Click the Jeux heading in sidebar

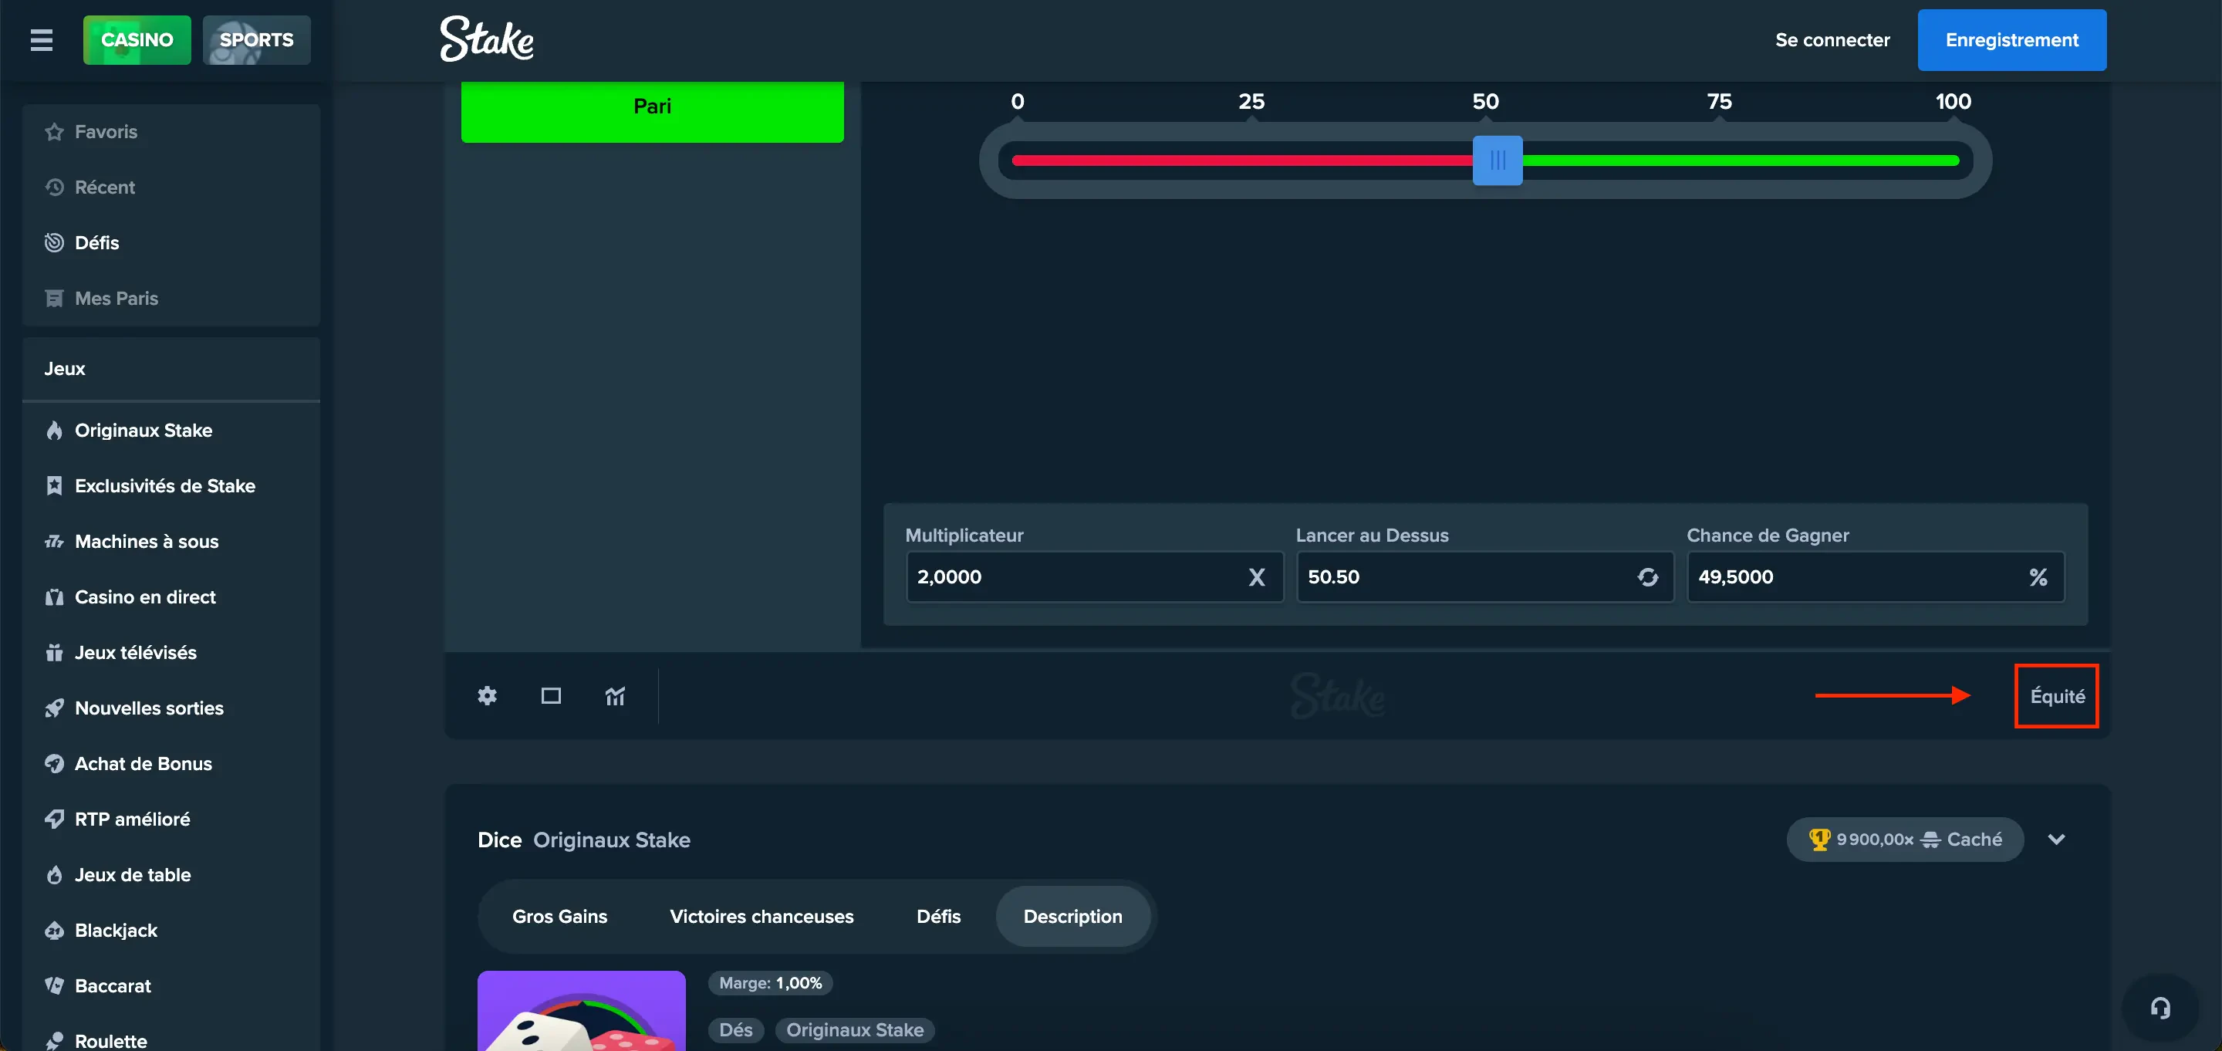click(x=65, y=368)
